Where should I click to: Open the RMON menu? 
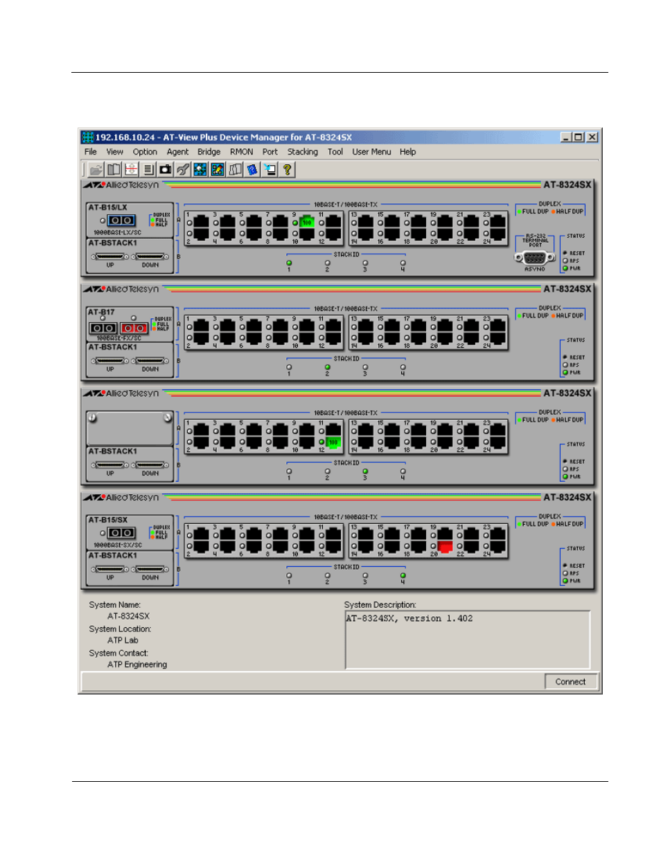coord(242,152)
